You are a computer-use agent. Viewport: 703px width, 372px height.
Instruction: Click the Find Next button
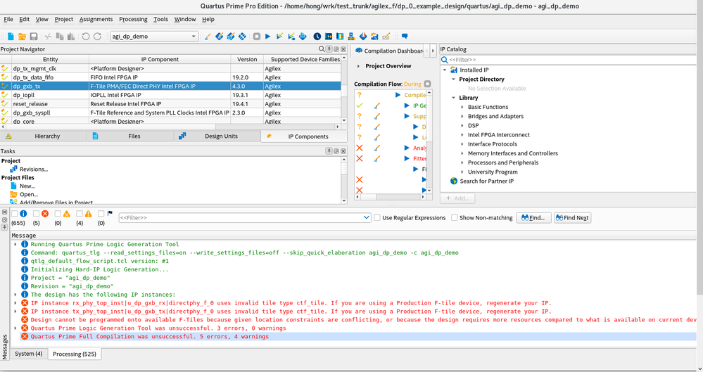[x=572, y=218]
